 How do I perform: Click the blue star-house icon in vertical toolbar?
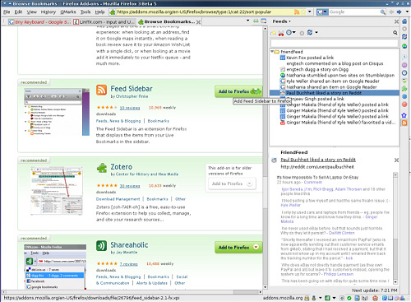pyautogui.click(x=404, y=115)
